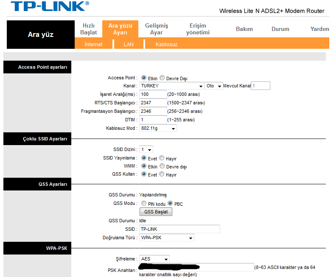This screenshot has height=277, width=331.
Task: Click the Access Point ayarları section heading
Action: 37,67
